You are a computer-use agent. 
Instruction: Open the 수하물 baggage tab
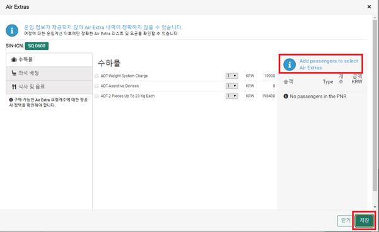[x=49, y=60]
